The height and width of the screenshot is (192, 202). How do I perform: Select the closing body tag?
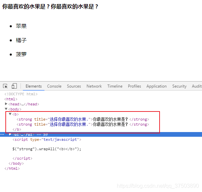pyautogui.click(x=16, y=163)
